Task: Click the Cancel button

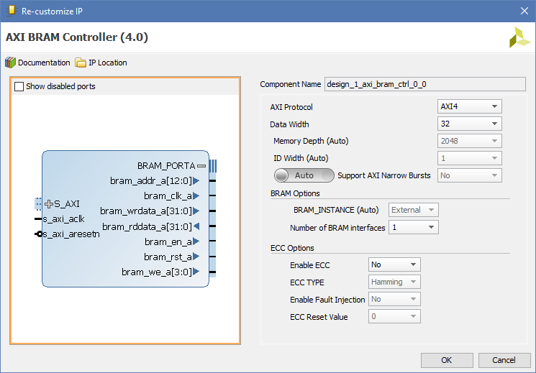Action: 503,360
